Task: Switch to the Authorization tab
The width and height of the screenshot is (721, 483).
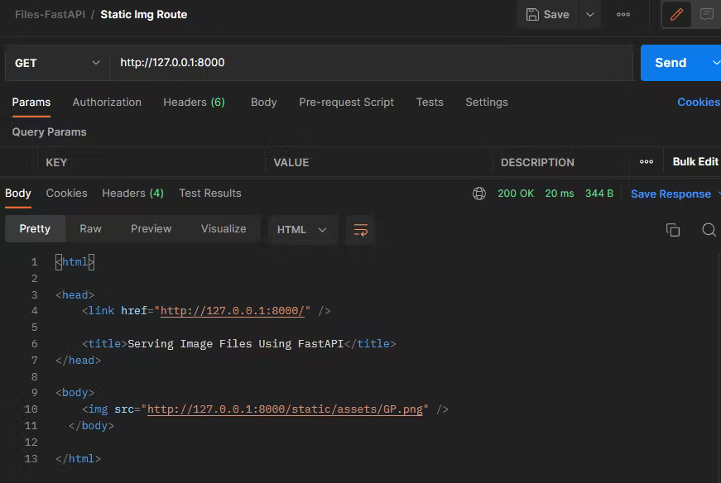Action: click(107, 102)
